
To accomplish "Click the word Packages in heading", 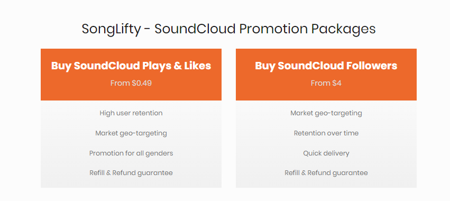I will pyautogui.click(x=343, y=30).
